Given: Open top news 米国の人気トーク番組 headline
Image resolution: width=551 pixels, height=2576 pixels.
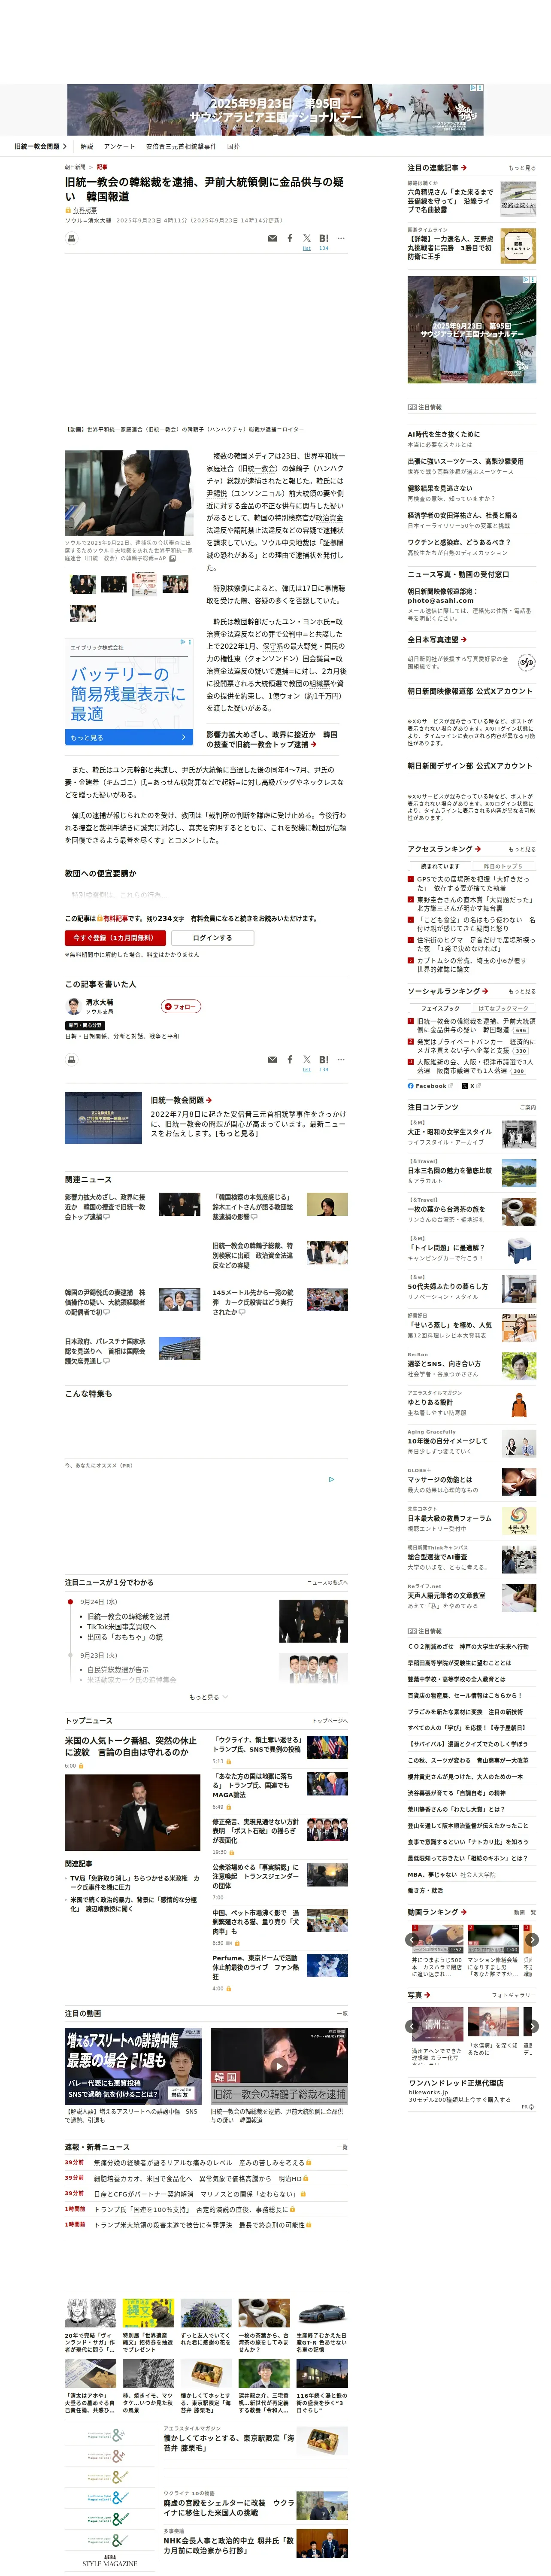Looking at the screenshot, I should tap(130, 1746).
